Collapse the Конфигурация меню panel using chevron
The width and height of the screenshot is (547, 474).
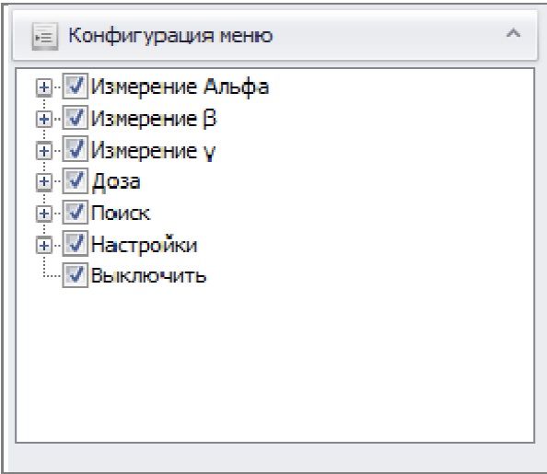click(x=513, y=33)
